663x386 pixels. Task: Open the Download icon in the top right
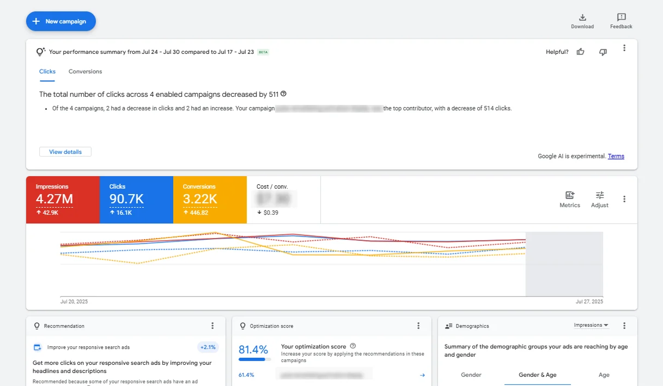[x=582, y=20]
